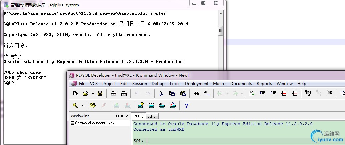Click the Unindent selection icon
Viewport: 345px width, 145px height.
point(273,93)
